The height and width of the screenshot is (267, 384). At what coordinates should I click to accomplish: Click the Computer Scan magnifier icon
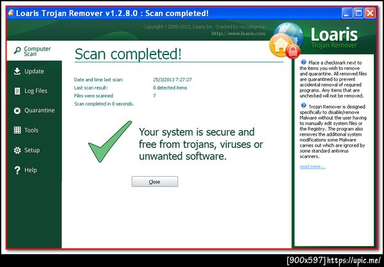point(17,51)
